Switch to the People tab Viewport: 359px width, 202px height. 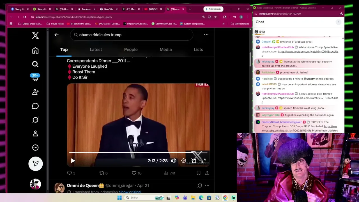coord(131,50)
